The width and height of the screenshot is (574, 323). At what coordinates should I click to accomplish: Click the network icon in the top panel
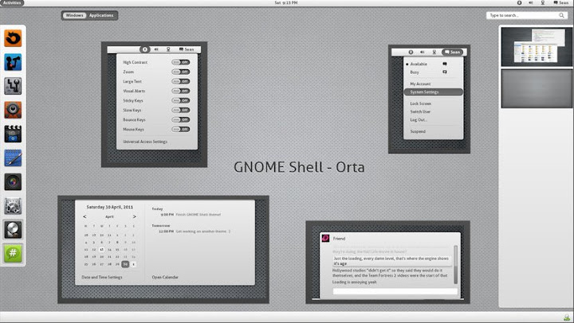coord(543,2)
